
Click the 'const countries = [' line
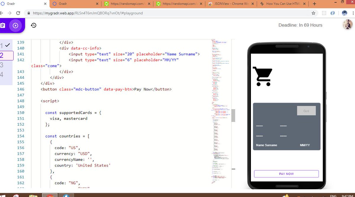coord(67,136)
